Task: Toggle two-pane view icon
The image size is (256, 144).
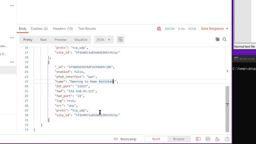Action: pos(208,139)
